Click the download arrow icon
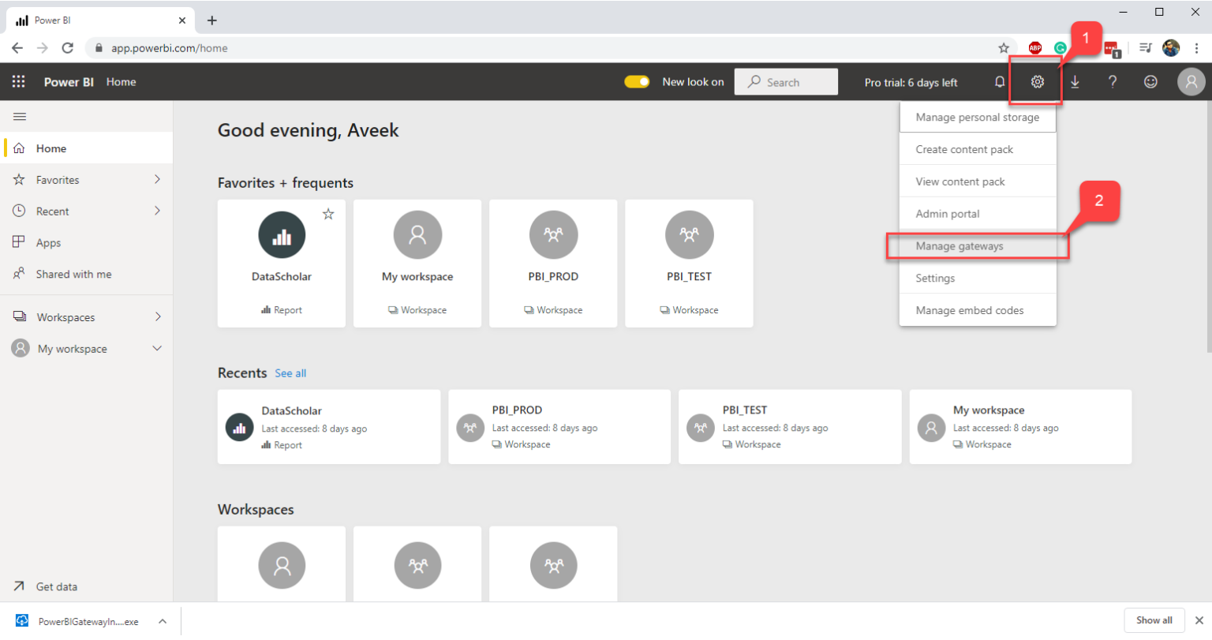 (1075, 81)
